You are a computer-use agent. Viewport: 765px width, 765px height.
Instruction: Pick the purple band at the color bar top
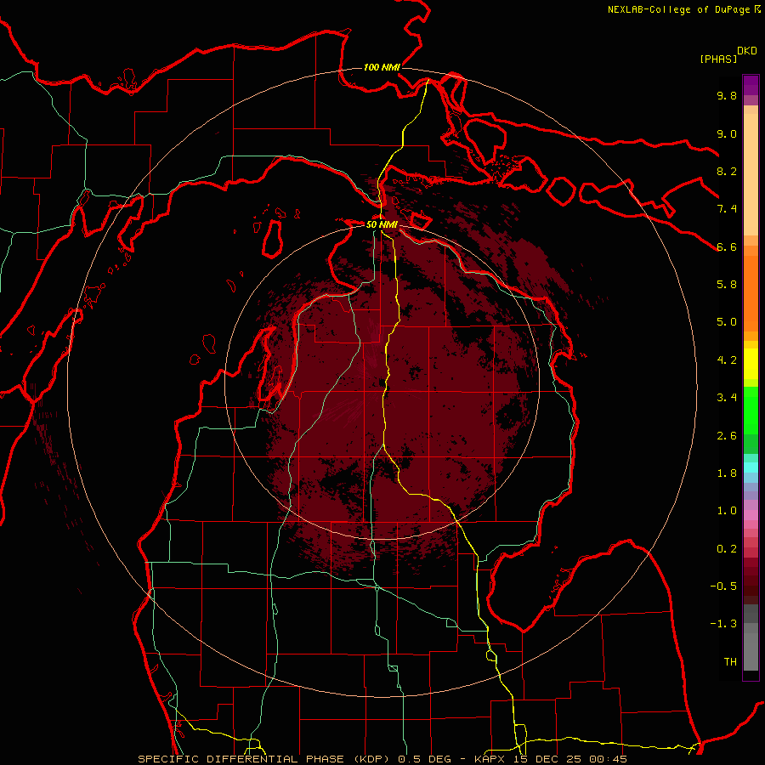(x=751, y=85)
